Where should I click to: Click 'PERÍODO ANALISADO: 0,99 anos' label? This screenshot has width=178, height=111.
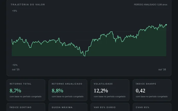pos(150,4)
